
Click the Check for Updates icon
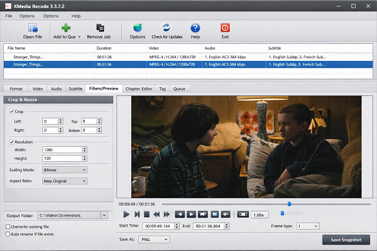[166, 28]
